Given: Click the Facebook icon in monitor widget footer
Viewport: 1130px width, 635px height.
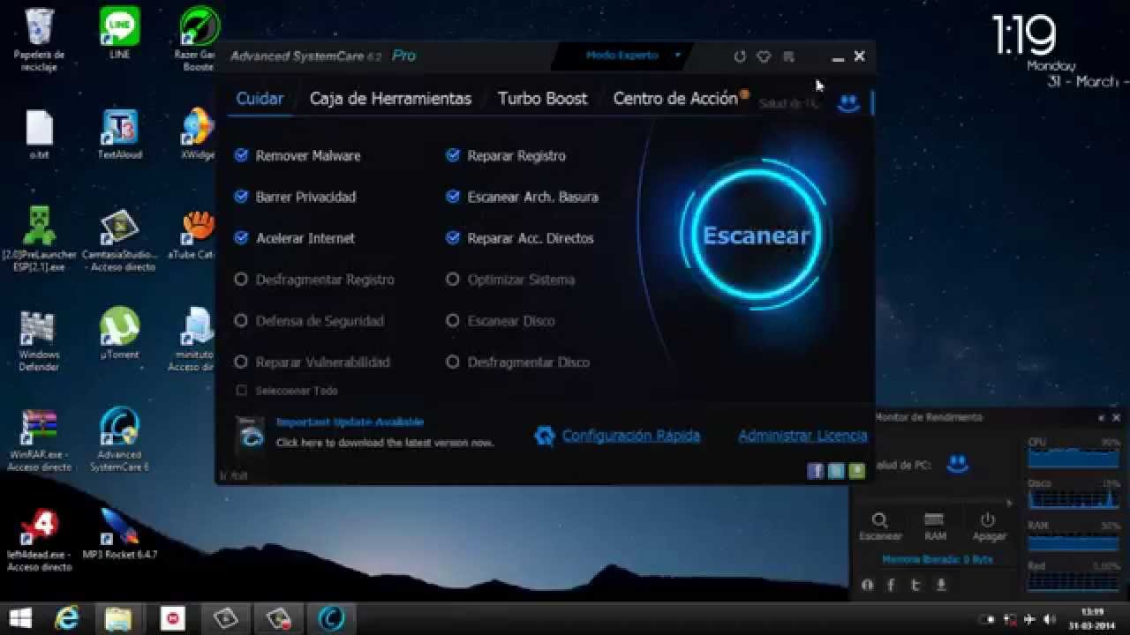Looking at the screenshot, I should coord(891,585).
